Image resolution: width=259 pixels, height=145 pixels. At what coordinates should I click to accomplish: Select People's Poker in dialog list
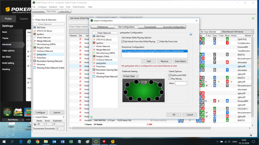pos(102,56)
